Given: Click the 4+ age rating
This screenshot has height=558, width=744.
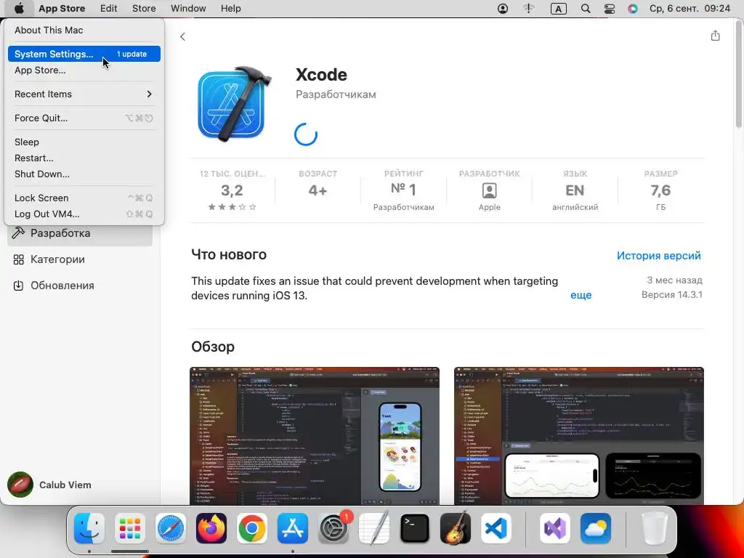Looking at the screenshot, I should click(318, 190).
